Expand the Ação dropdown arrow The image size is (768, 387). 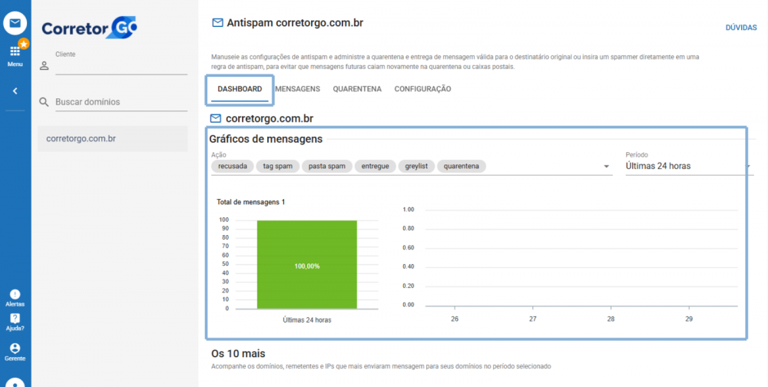(x=607, y=167)
